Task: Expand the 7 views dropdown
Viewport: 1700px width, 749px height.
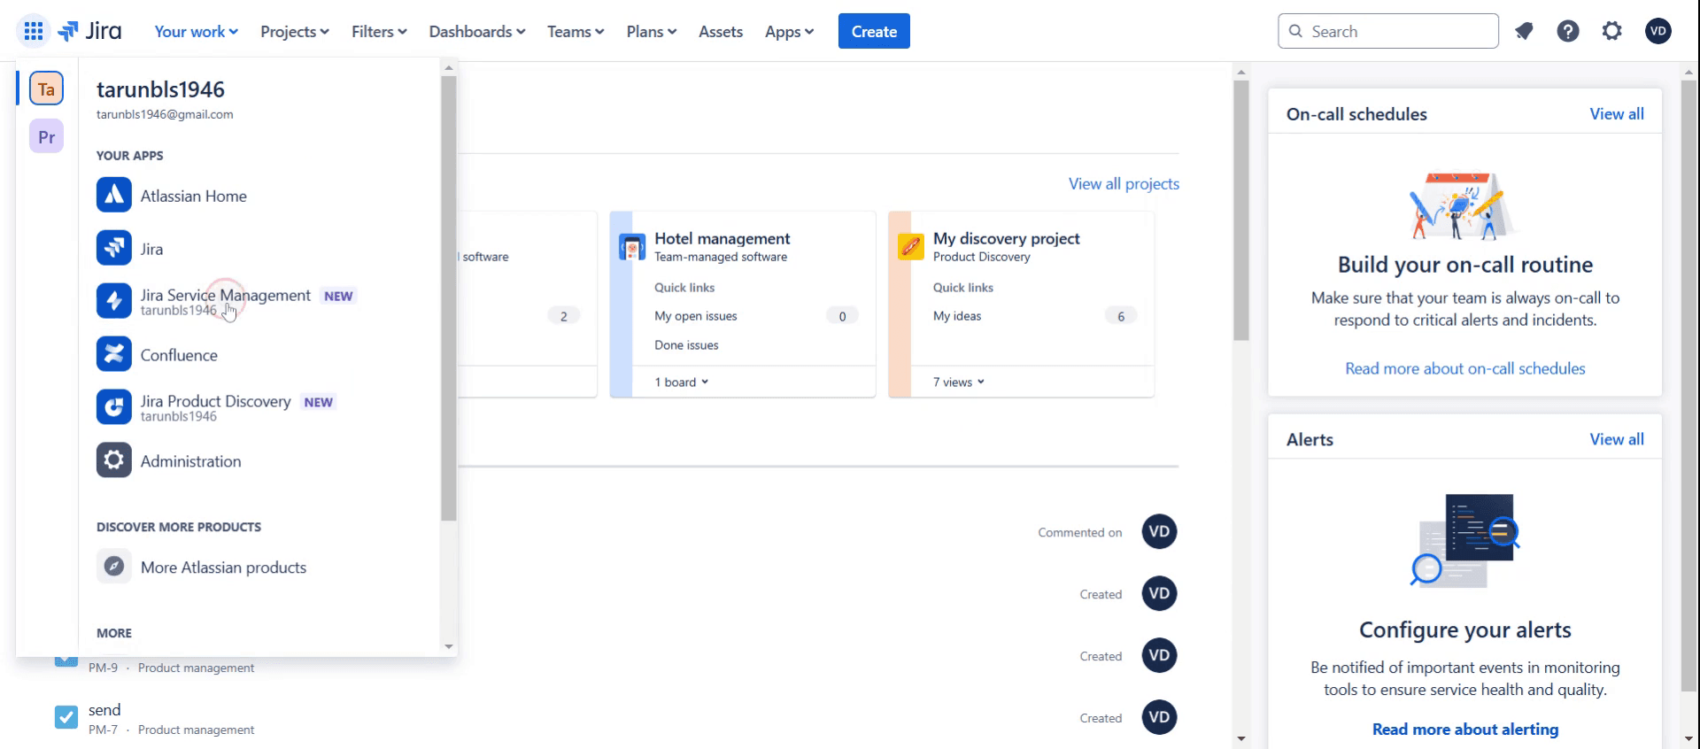Action: coord(959,382)
